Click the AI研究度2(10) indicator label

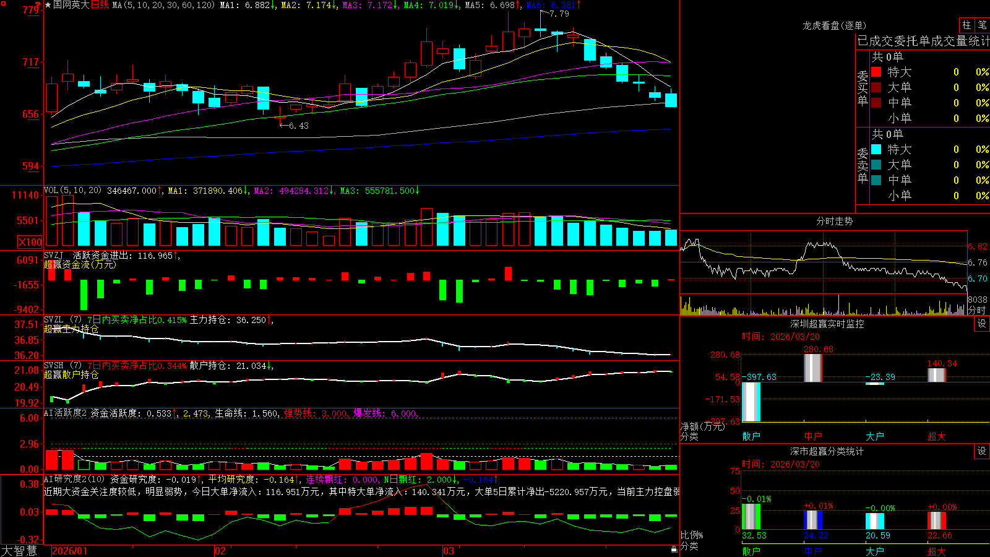click(x=74, y=479)
